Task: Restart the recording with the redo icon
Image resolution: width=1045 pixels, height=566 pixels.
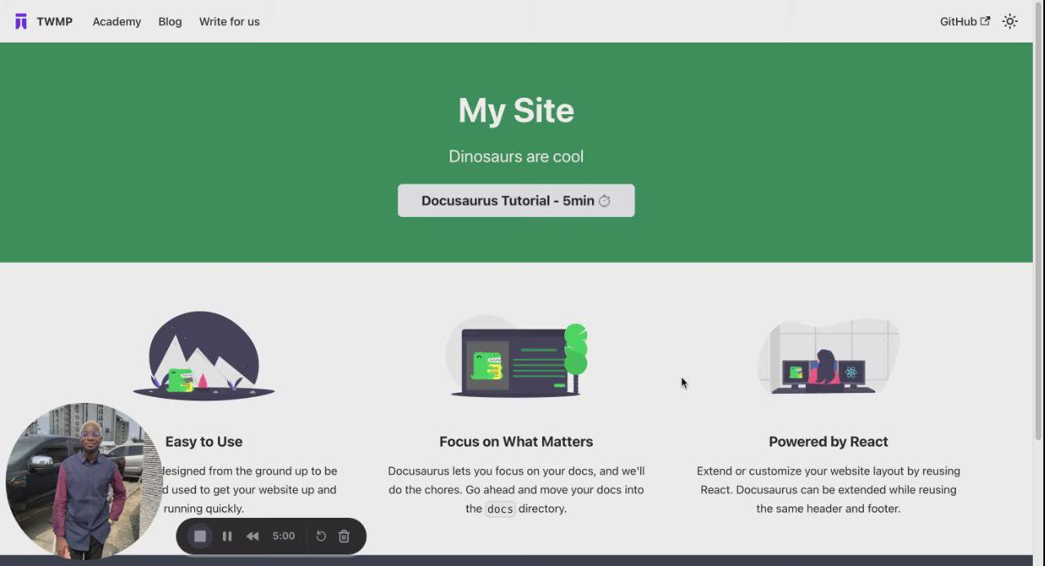Action: click(321, 536)
